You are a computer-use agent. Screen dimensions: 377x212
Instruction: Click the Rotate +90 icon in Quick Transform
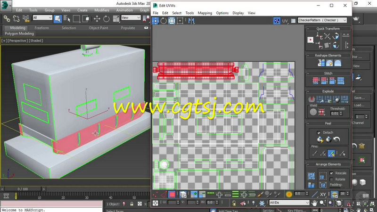(x=336, y=36)
